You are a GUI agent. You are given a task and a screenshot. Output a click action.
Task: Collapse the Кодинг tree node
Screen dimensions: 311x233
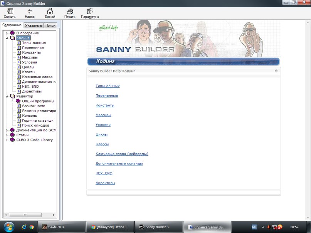(7, 38)
